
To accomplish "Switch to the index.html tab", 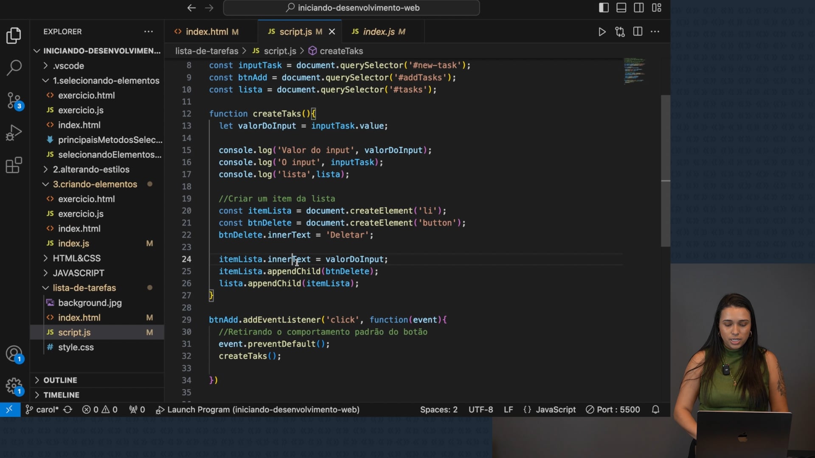I will (207, 32).
